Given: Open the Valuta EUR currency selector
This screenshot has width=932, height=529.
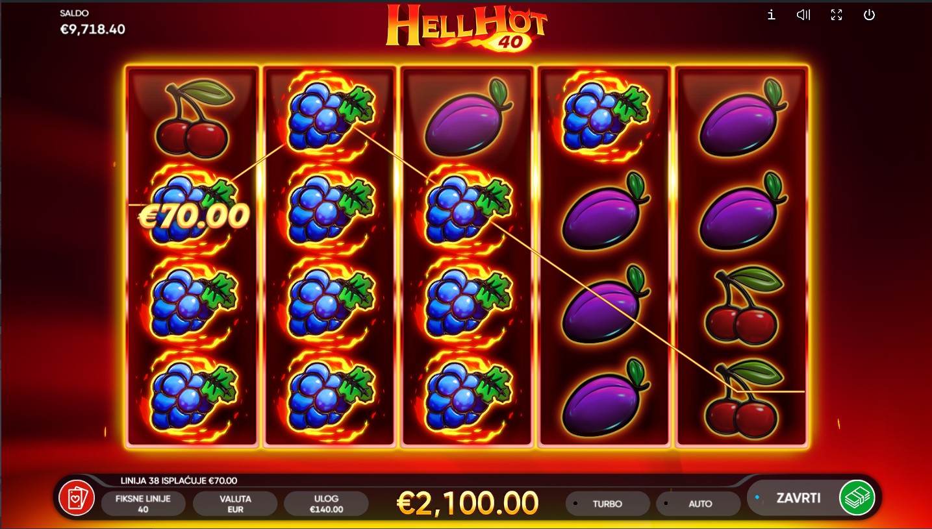Looking at the screenshot, I should (235, 504).
